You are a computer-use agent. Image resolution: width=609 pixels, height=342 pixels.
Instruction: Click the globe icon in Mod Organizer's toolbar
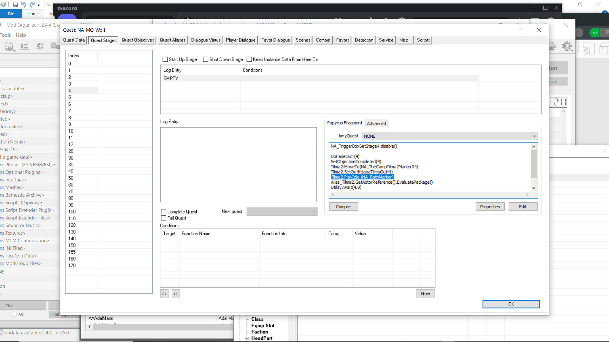point(9,46)
